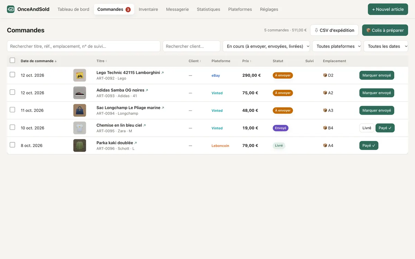Open the Longchamp bag thumbnail
Screen dimensions: 415x259
click(80, 111)
